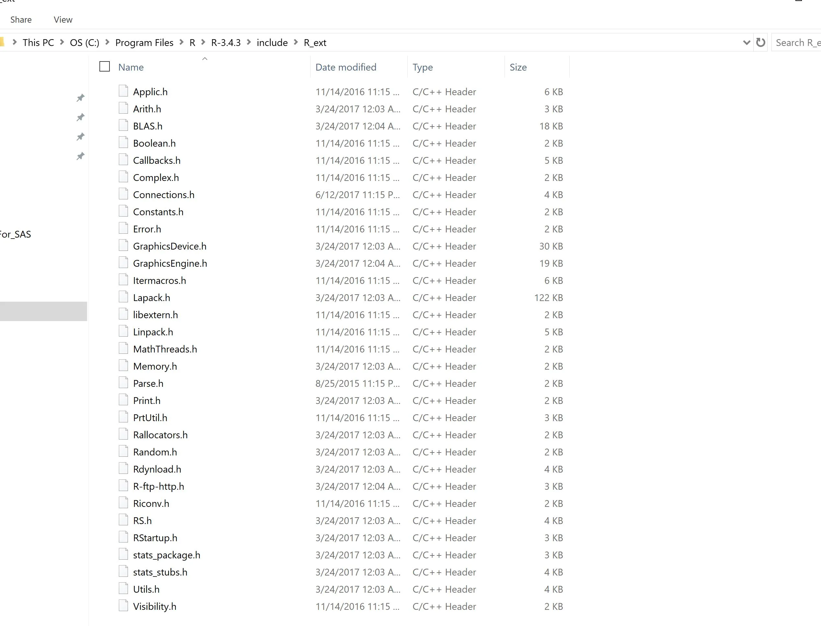This screenshot has width=821, height=626.
Task: Sort files by Size column header
Action: point(518,67)
